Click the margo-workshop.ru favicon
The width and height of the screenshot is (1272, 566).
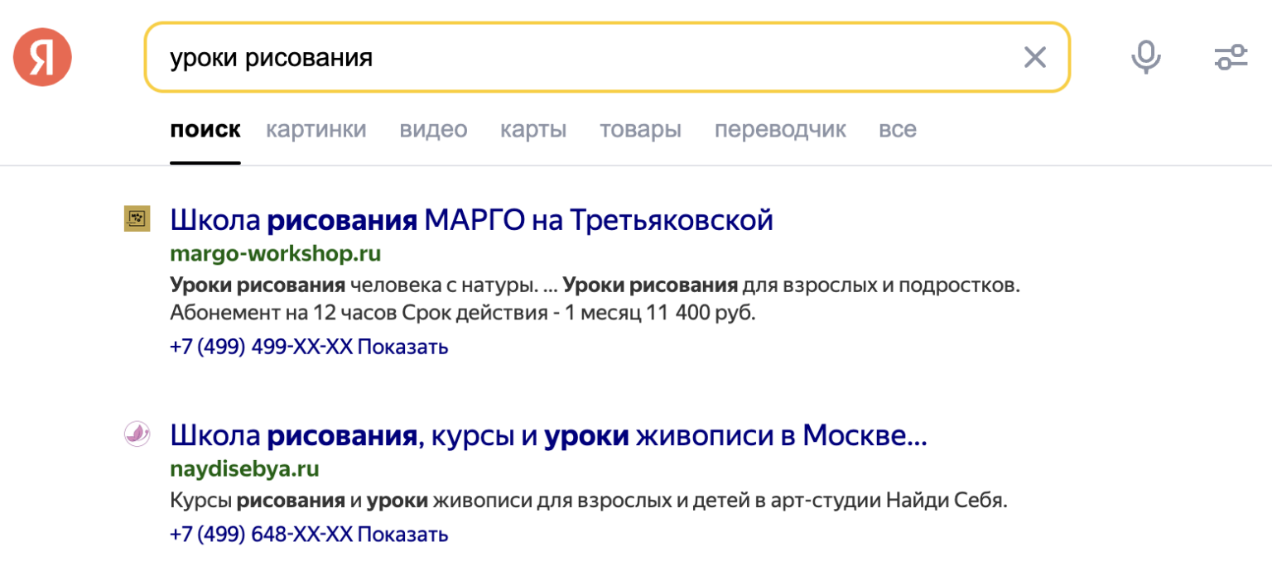pos(137,218)
